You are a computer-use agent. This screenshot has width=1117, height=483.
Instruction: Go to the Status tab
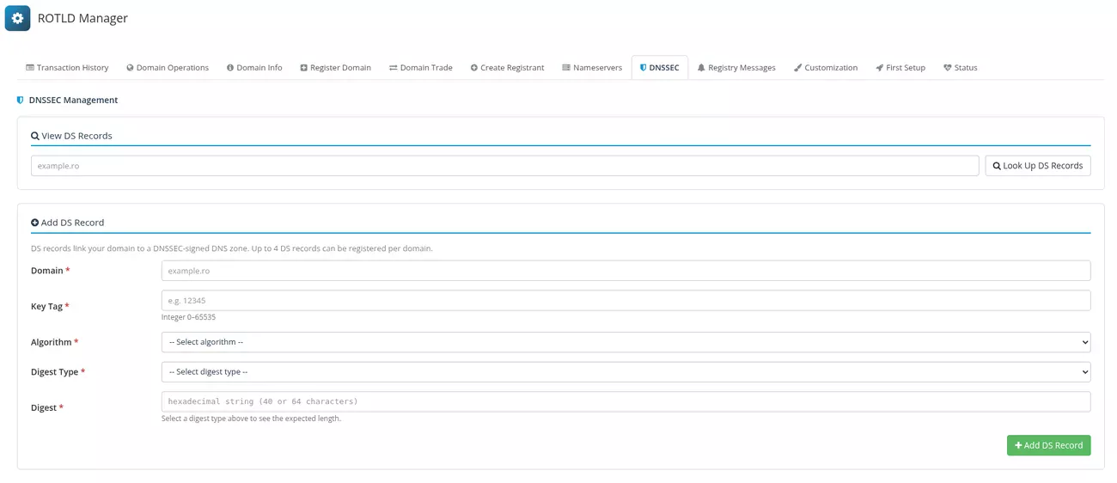click(960, 68)
